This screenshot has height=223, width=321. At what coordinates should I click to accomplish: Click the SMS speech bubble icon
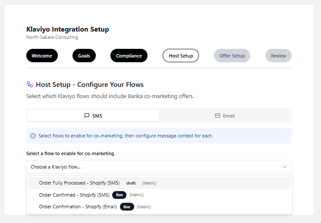pos(87,116)
